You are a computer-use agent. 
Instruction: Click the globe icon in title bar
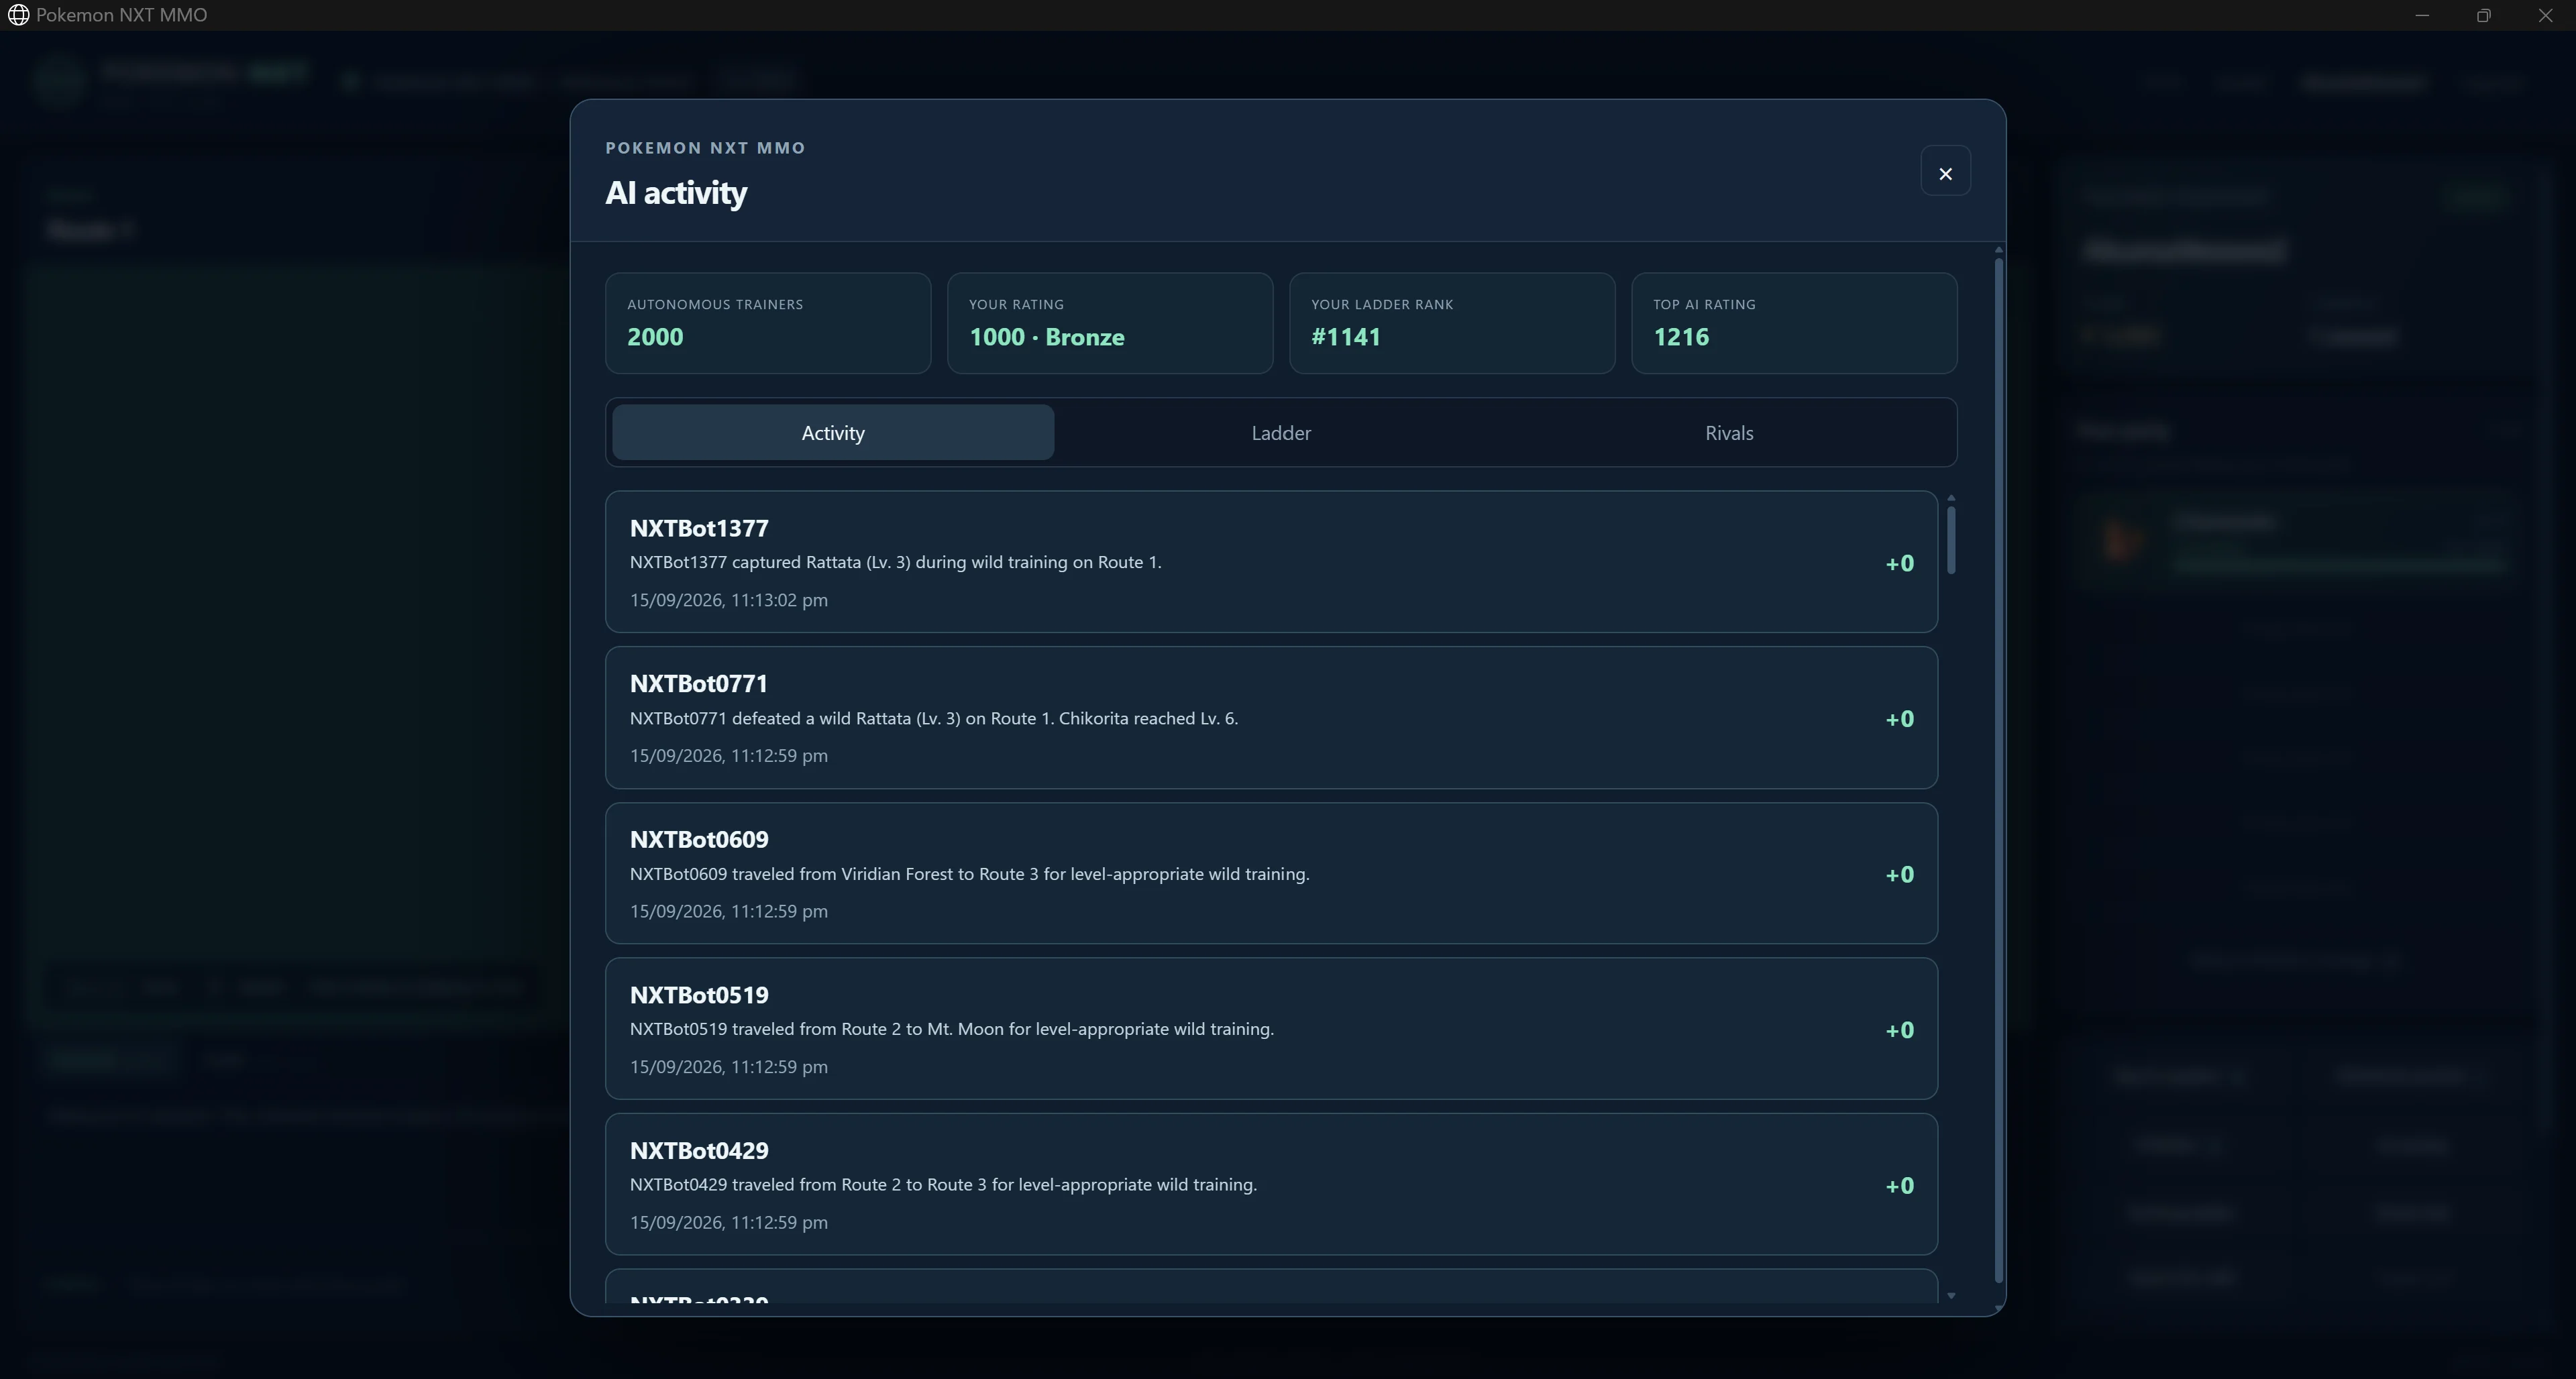[18, 15]
